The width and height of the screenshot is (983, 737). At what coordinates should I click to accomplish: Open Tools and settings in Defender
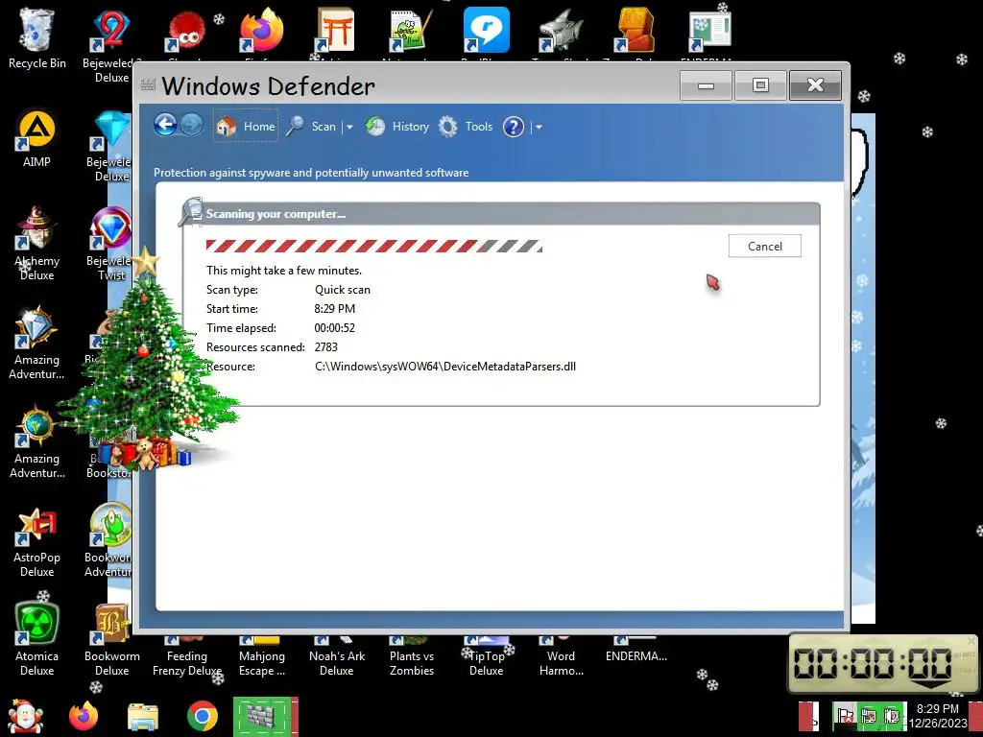(466, 126)
